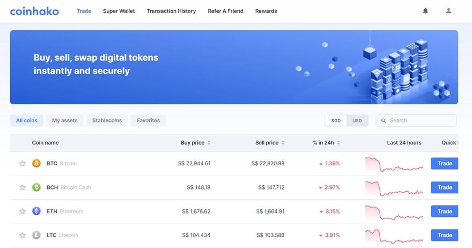Click the BTC 24-hour price chart
Screen dimensions: 472x248
tap(394, 164)
